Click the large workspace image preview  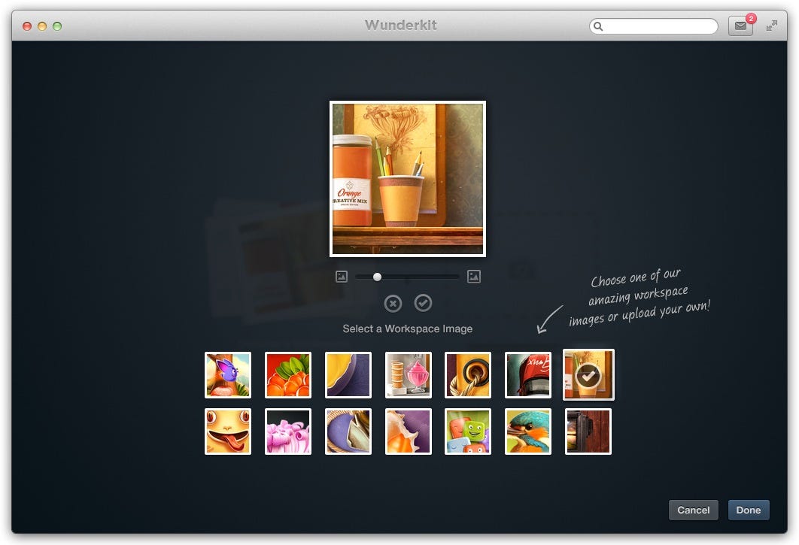click(x=408, y=179)
